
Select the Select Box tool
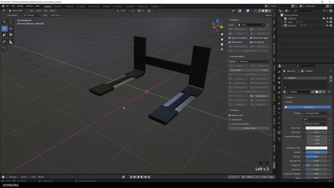(5, 22)
